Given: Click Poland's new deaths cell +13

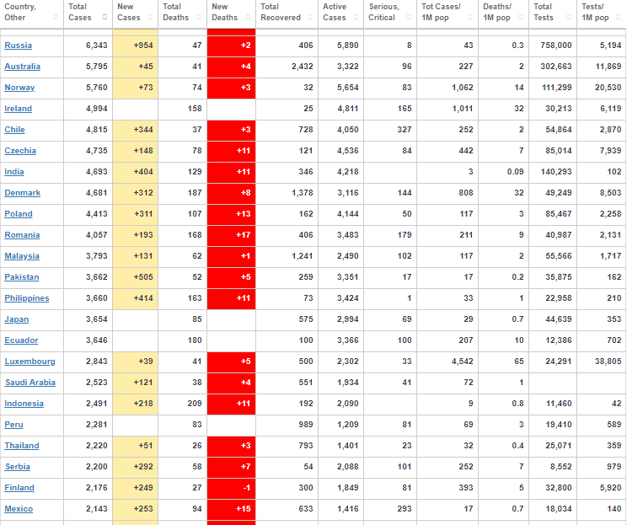Looking at the screenshot, I should point(232,214).
